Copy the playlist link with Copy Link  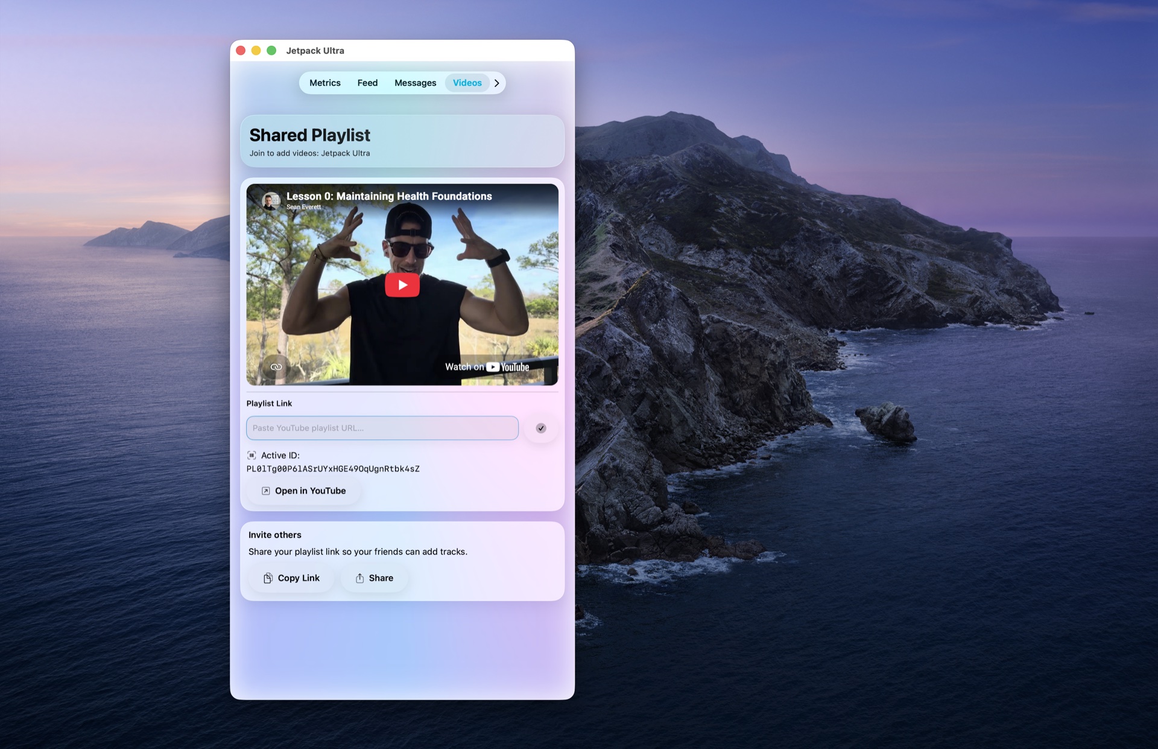point(291,578)
